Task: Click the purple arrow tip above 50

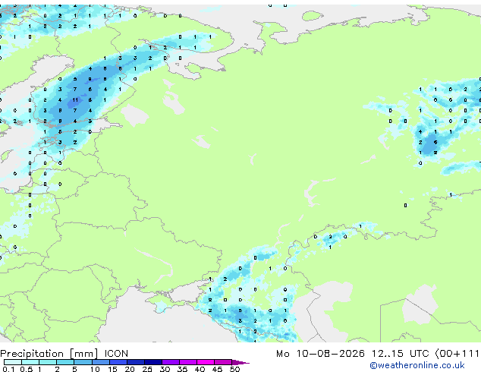Action: click(x=240, y=362)
